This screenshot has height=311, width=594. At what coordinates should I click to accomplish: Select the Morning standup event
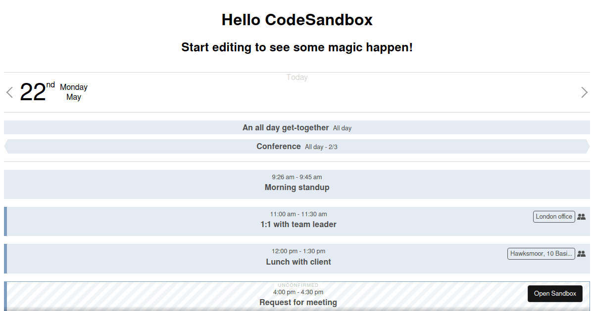coord(297,184)
